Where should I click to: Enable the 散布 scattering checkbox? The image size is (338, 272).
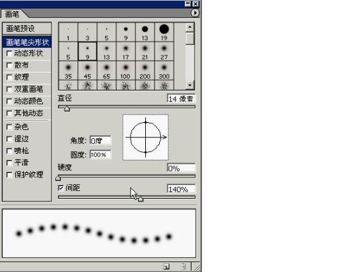point(9,65)
